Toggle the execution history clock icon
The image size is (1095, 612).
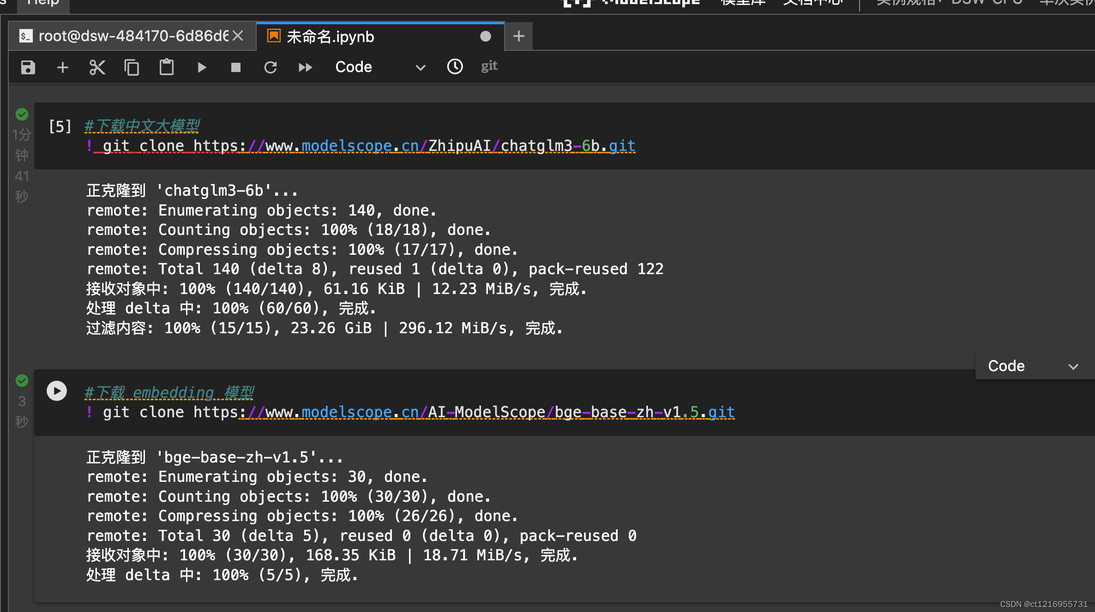pos(455,67)
